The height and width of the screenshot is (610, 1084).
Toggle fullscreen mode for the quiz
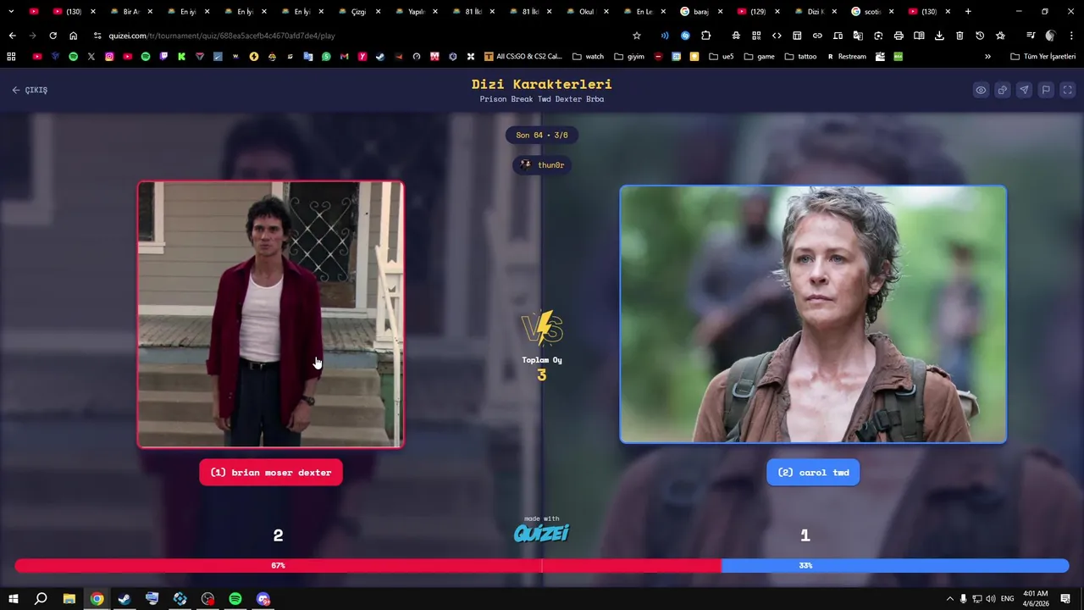1068,90
